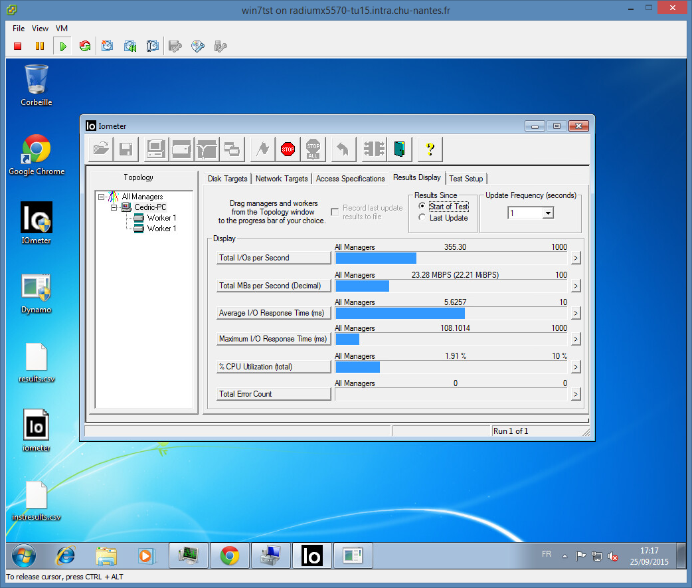
Task: Collapse the All Managers tree node
Action: point(101,197)
